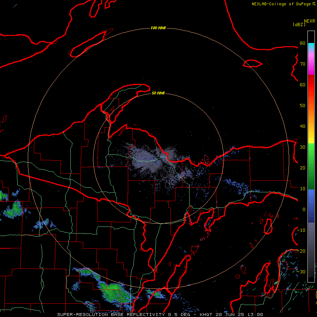The image size is (317, 317).
Task: Click the 10 value on dBZ scale
Action: pos(303,189)
